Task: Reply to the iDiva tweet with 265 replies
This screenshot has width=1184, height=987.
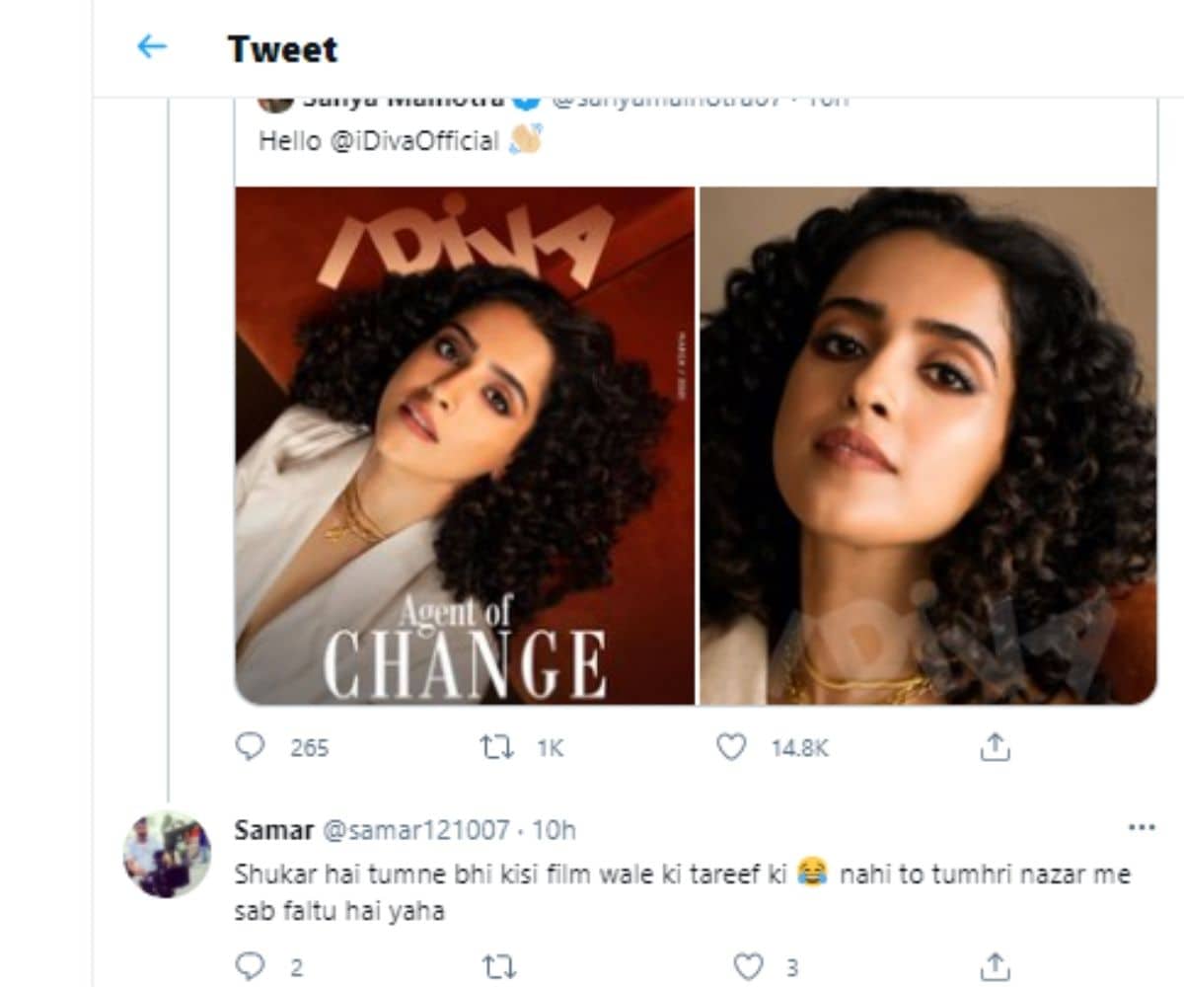Action: (x=251, y=747)
